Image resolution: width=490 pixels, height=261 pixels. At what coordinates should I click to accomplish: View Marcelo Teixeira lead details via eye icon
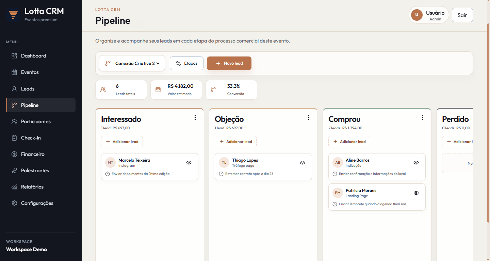coord(189,163)
